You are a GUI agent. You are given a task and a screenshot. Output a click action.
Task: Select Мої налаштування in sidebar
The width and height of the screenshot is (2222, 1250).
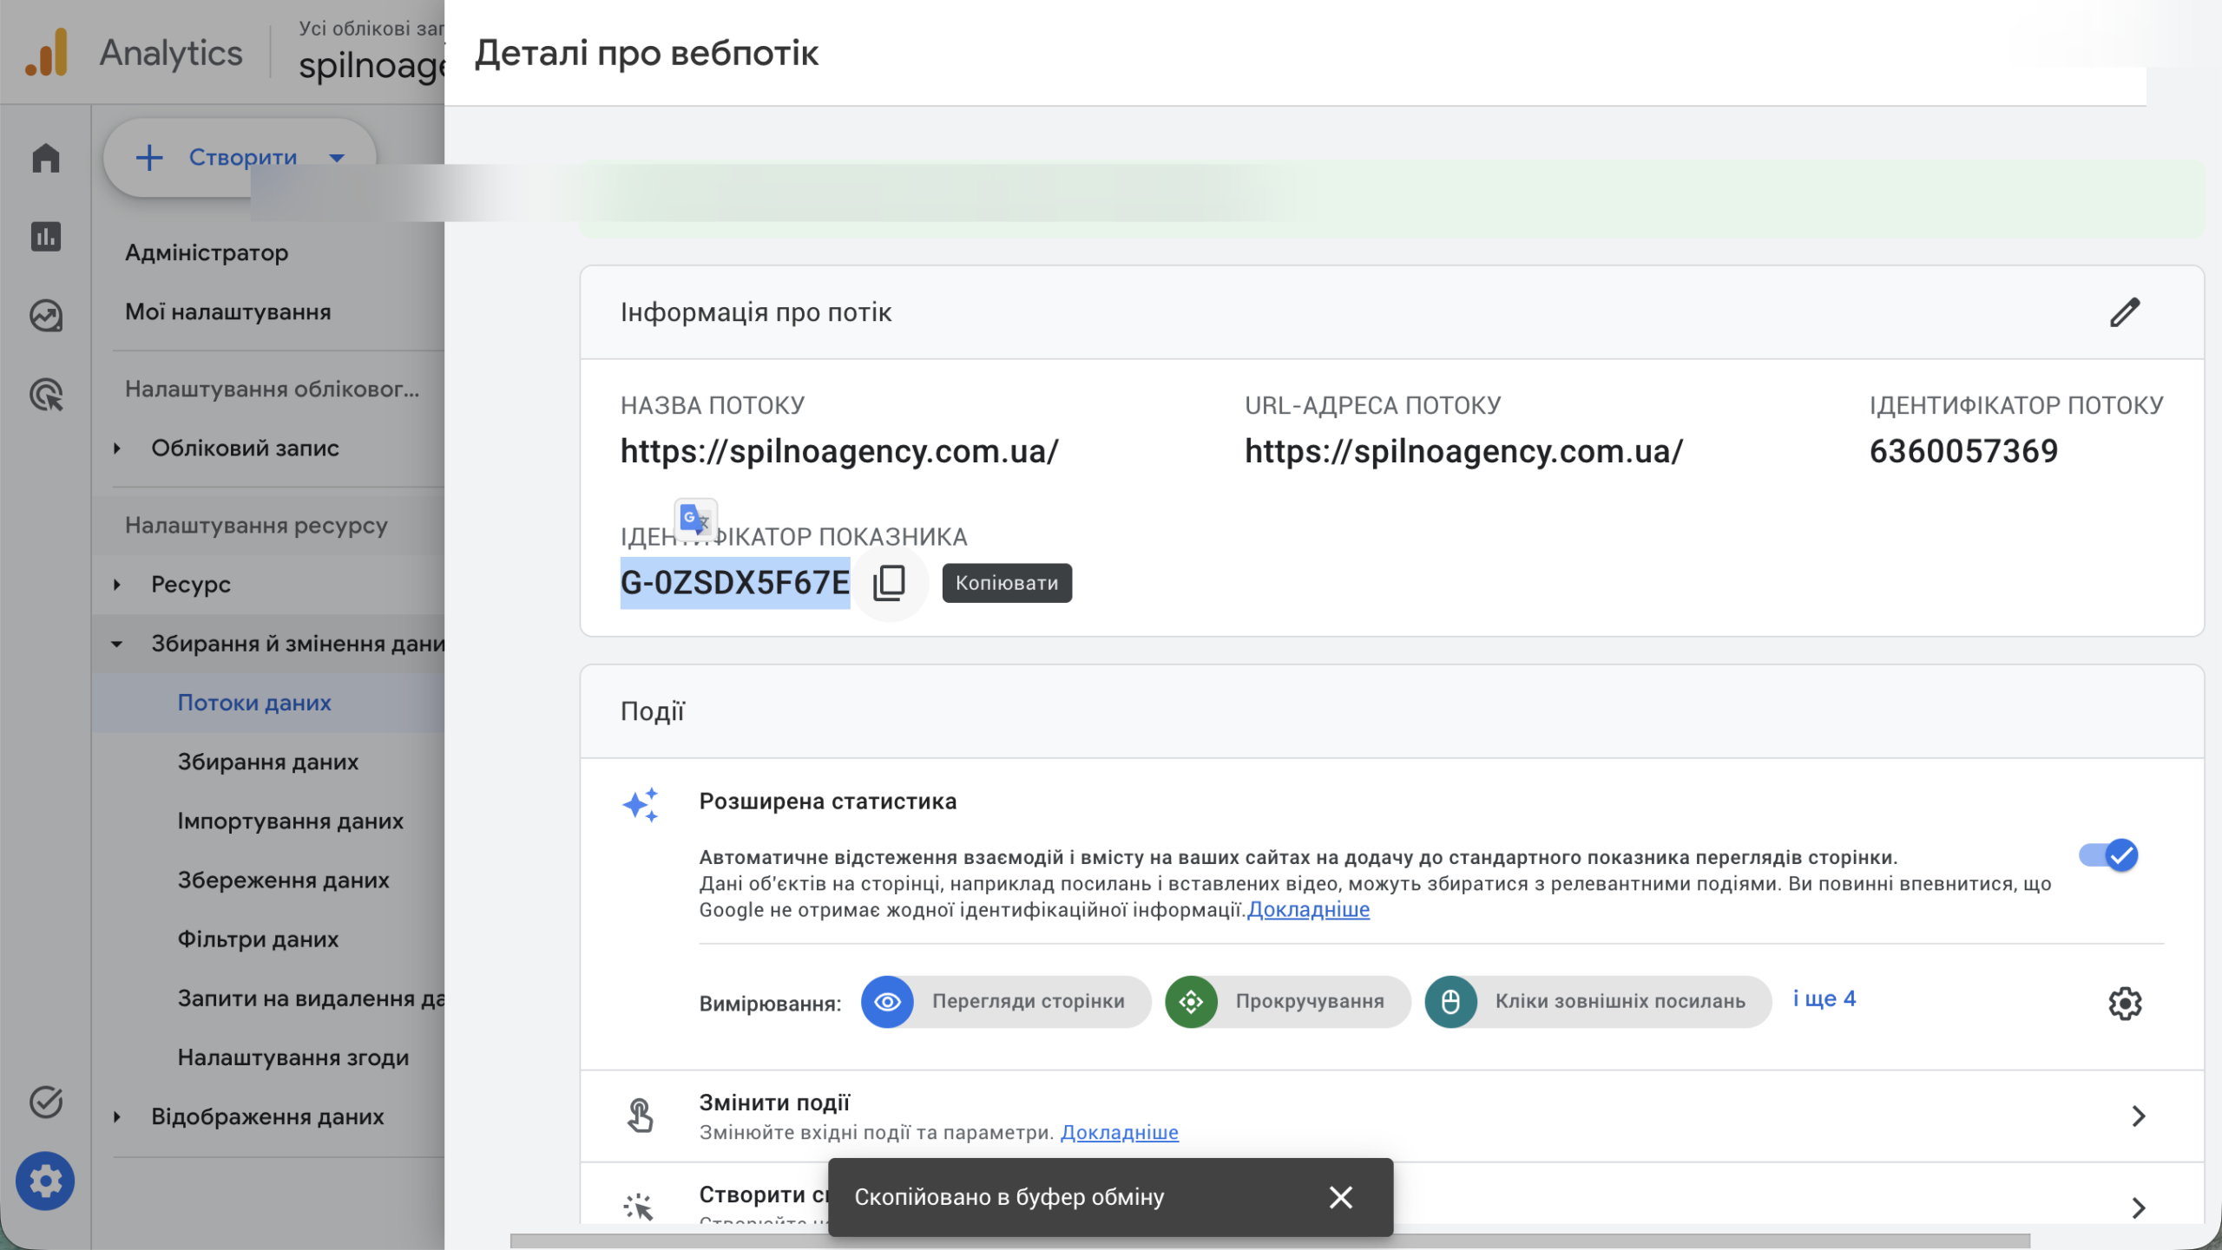click(228, 311)
